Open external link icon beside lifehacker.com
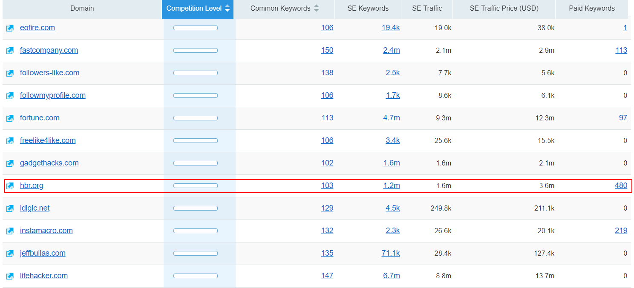This screenshot has width=634, height=288. (x=10, y=276)
